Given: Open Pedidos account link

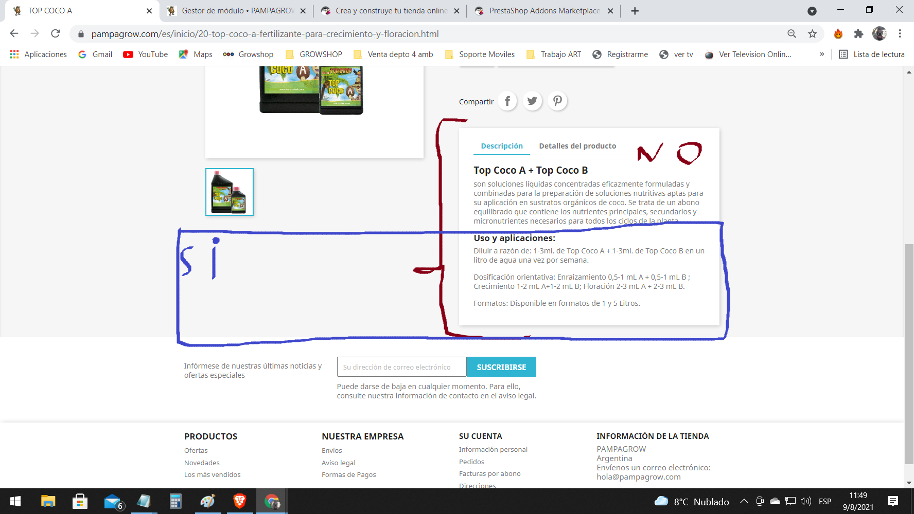Looking at the screenshot, I should pyautogui.click(x=472, y=462).
